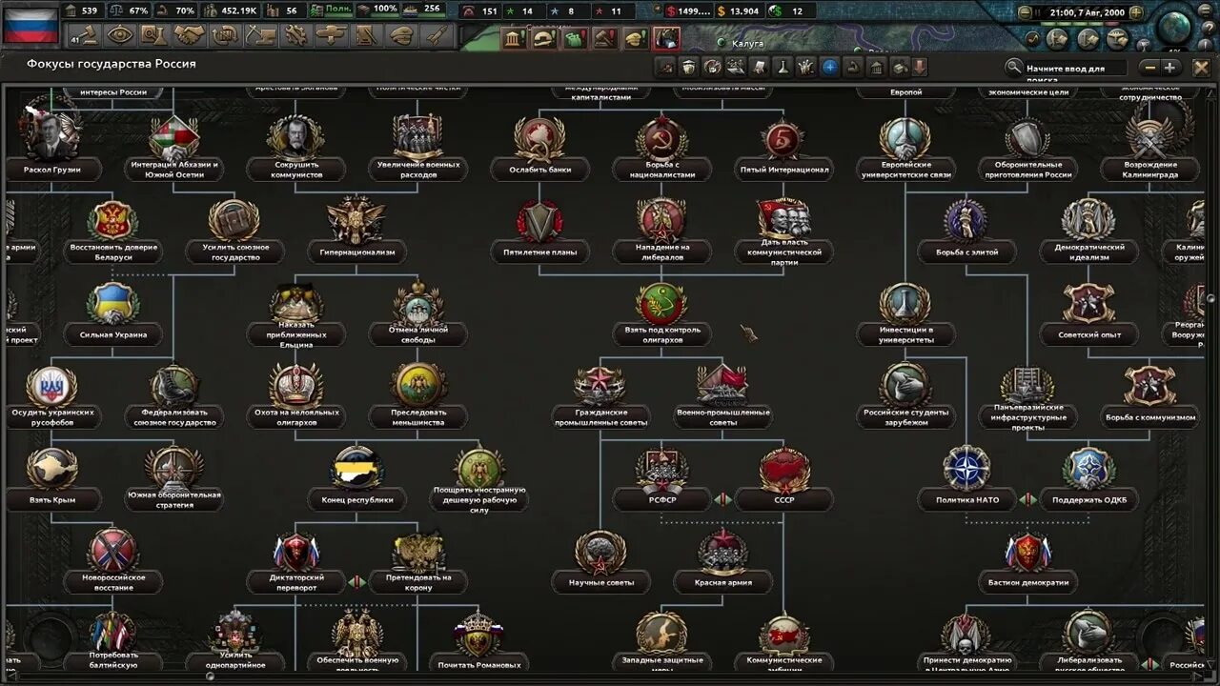Select the Гипернационализм focus
This screenshot has height=686, width=1220.
357,231
